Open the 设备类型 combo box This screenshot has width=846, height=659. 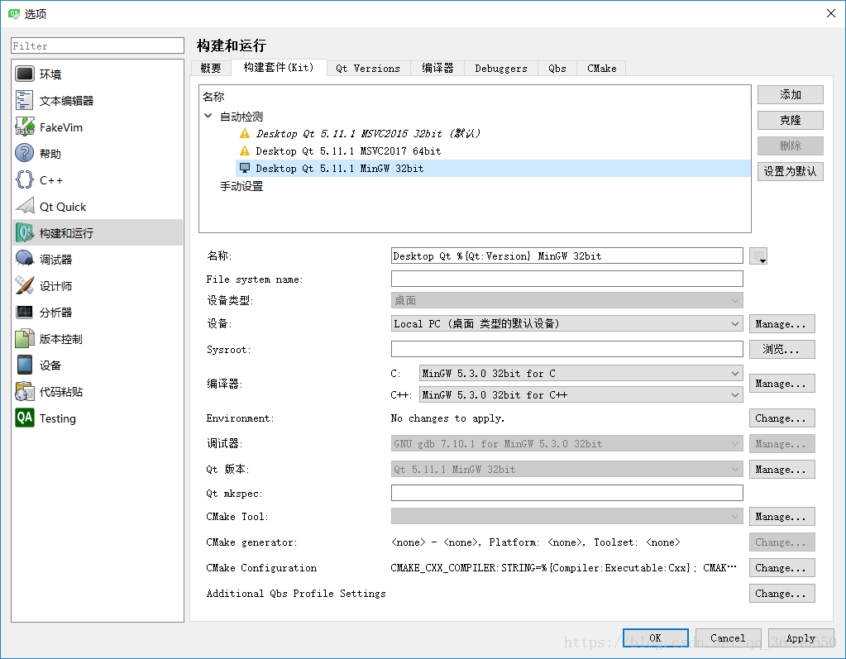566,300
